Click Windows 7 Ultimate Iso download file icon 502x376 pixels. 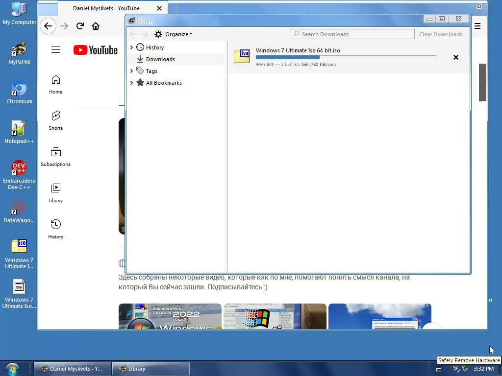(x=242, y=57)
